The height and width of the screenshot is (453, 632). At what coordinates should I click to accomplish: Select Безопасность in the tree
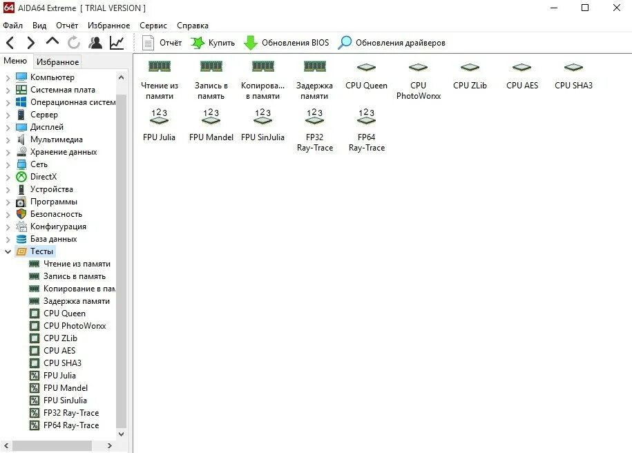(x=56, y=214)
